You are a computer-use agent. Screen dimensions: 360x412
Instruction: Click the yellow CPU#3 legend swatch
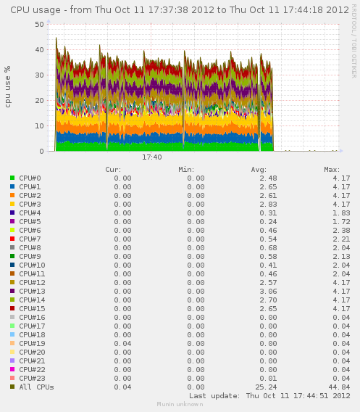(x=12, y=204)
